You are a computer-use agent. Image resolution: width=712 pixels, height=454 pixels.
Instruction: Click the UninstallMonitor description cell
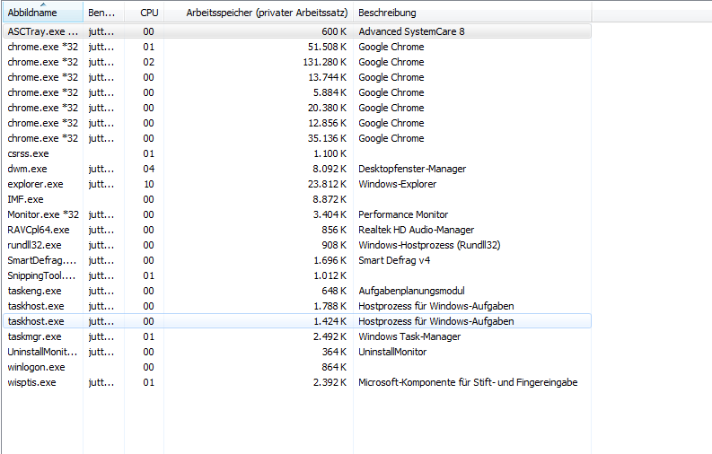[392, 352]
